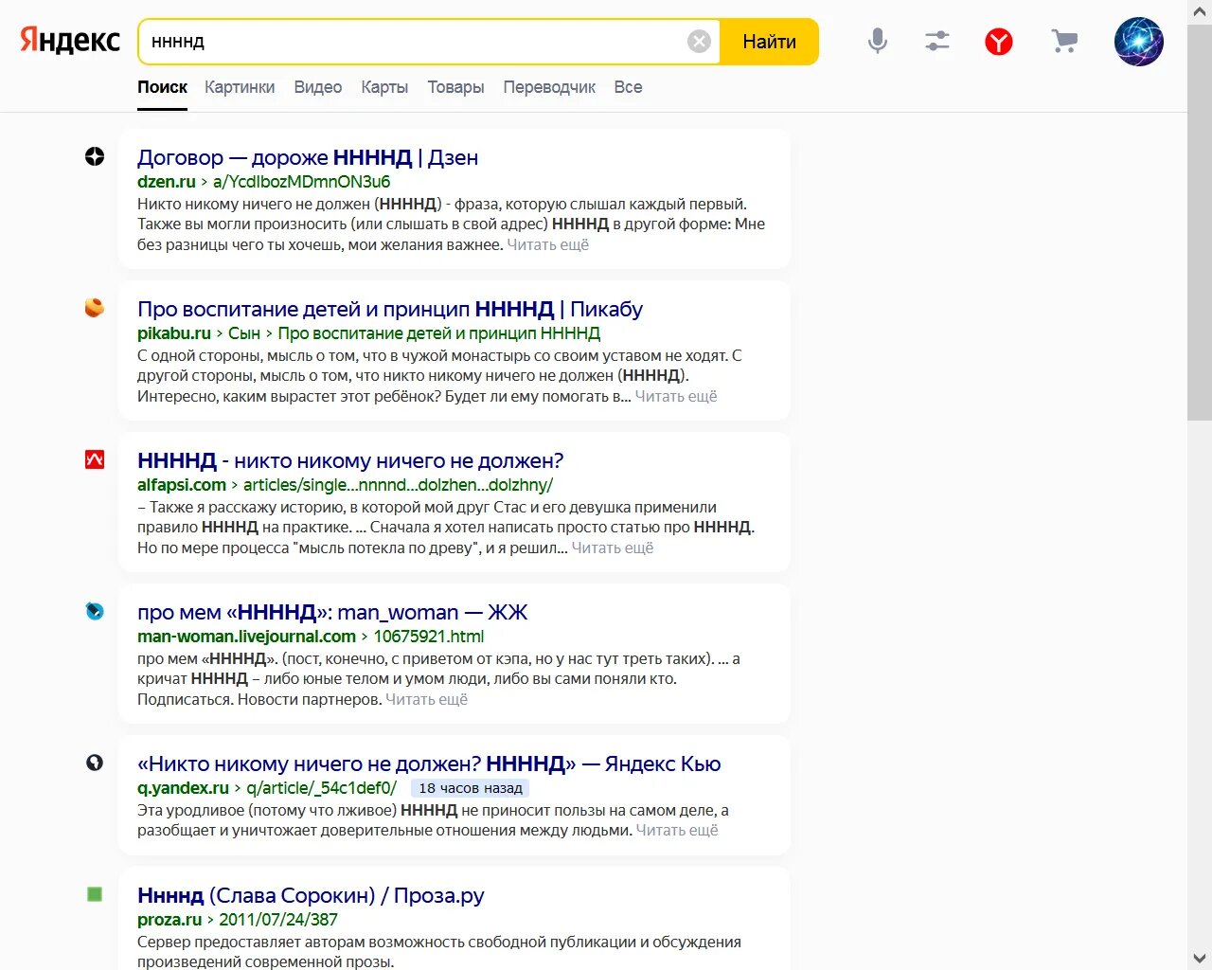Image resolution: width=1212 pixels, height=970 pixels.
Task: Open the shopping cart icon
Action: click(x=1064, y=41)
